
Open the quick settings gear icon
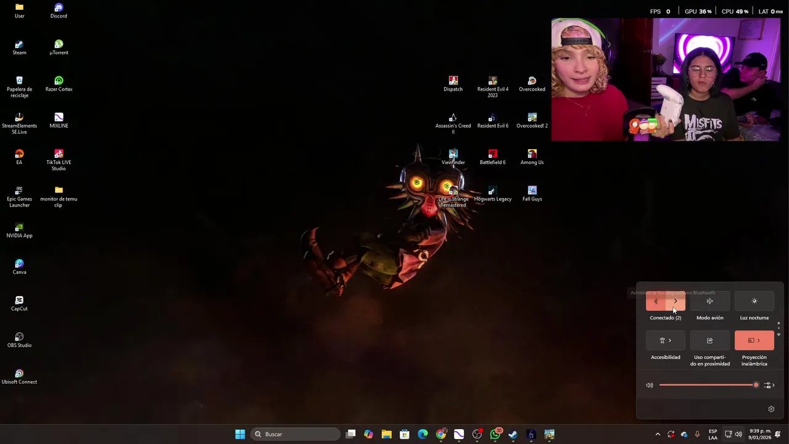pos(771,409)
